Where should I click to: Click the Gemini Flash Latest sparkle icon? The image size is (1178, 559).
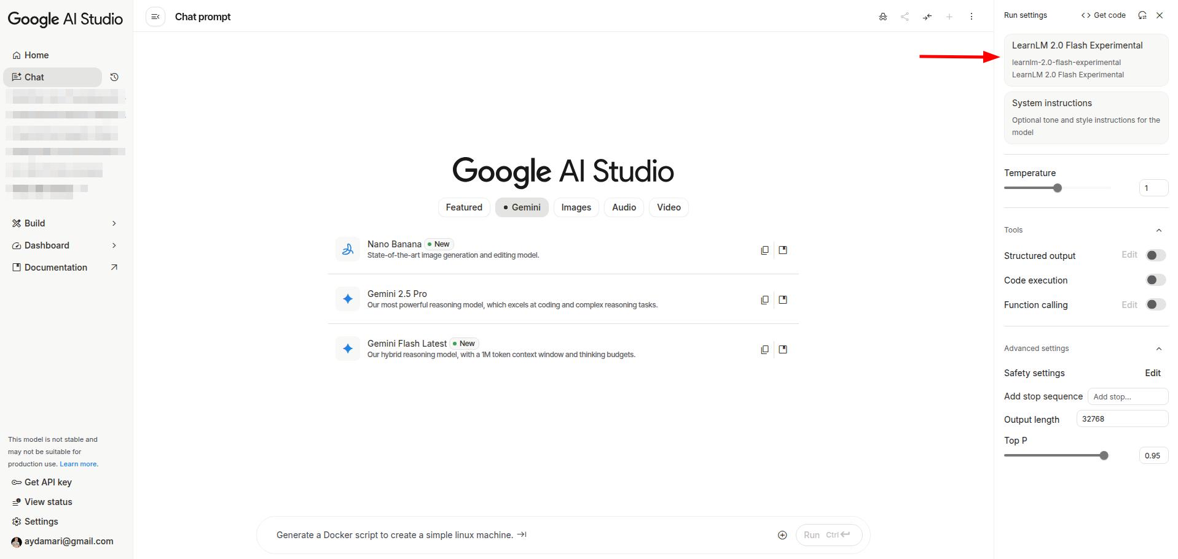348,349
